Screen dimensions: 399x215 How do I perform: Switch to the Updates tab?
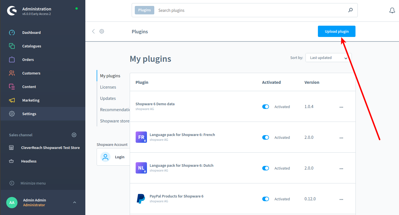(108, 98)
